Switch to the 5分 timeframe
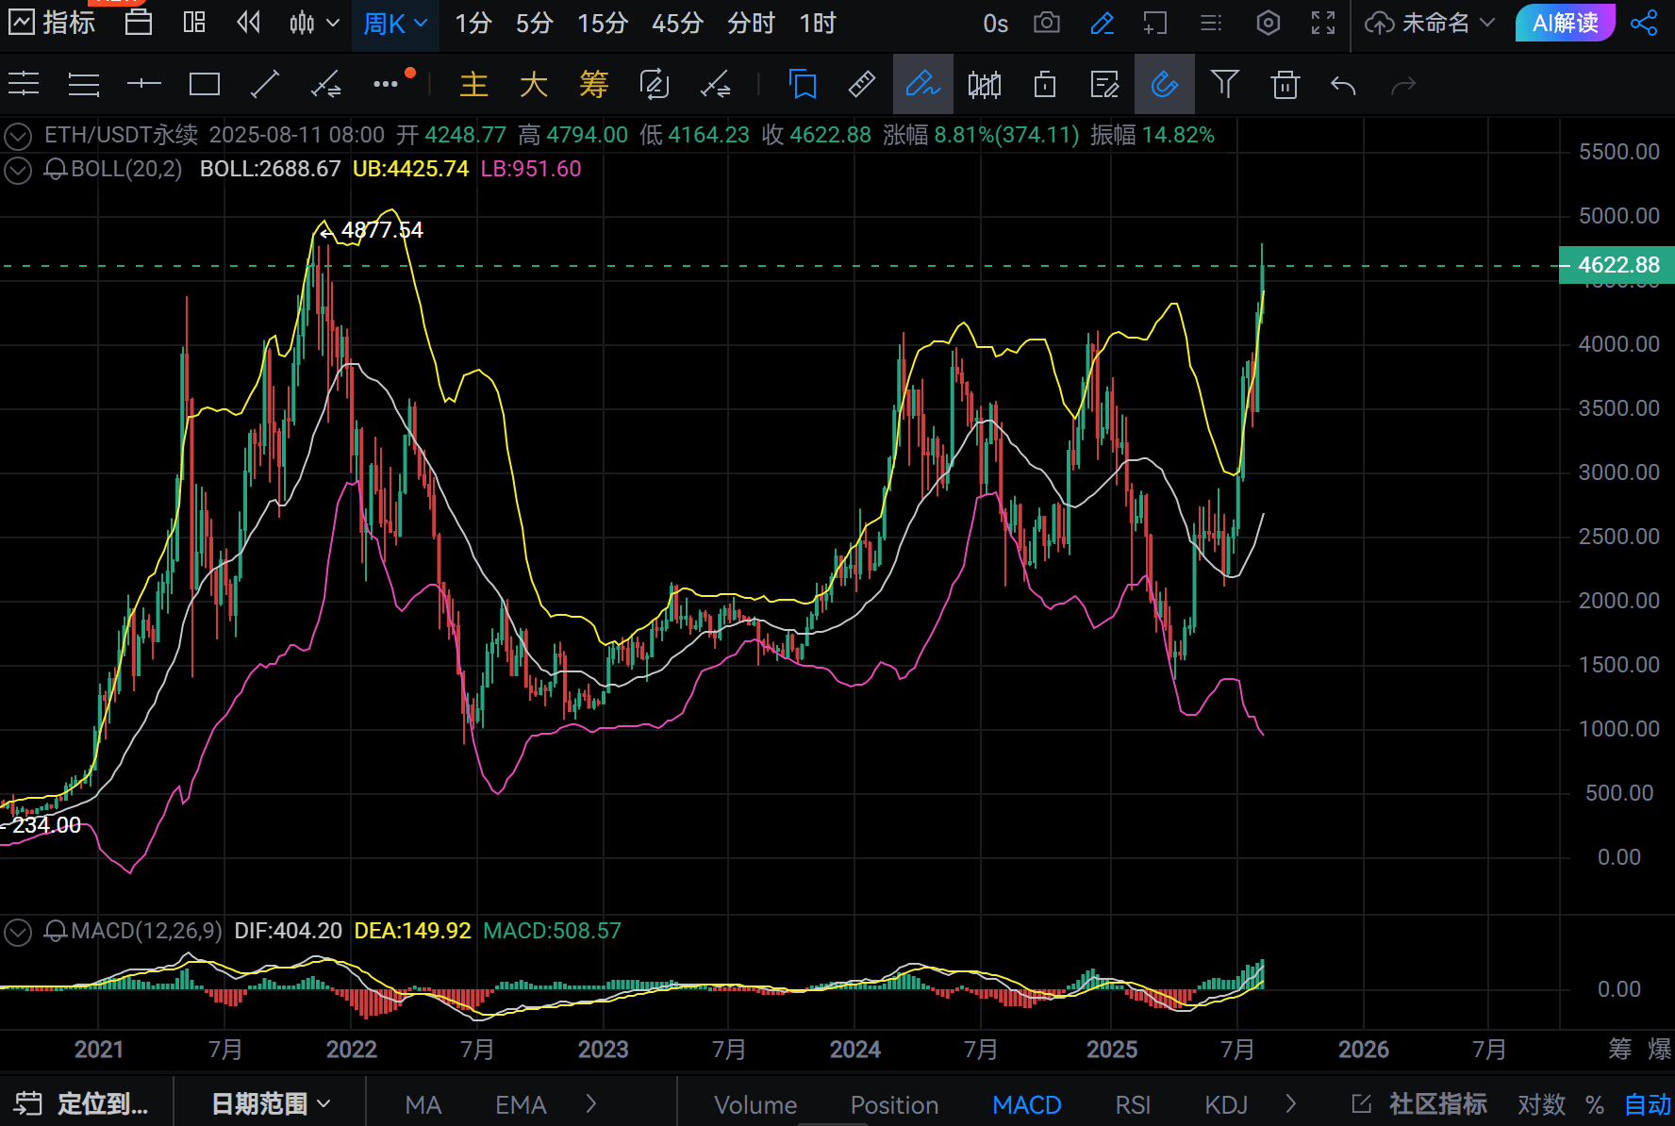1675x1126 pixels. [x=534, y=24]
